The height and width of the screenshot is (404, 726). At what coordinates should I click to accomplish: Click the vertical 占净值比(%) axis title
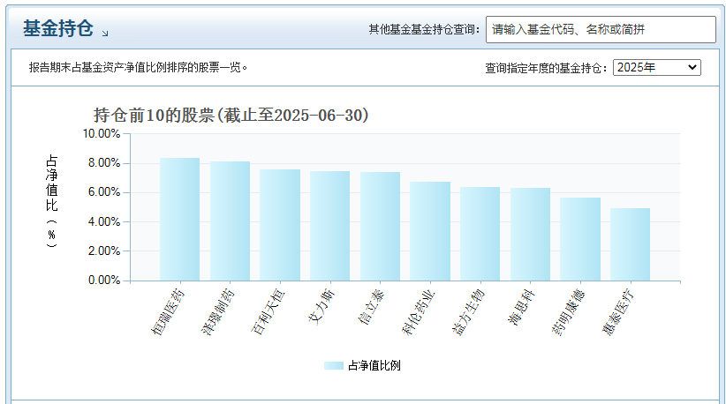tap(51, 201)
